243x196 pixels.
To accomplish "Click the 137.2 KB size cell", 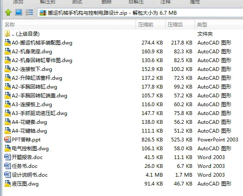I will click(152, 78).
